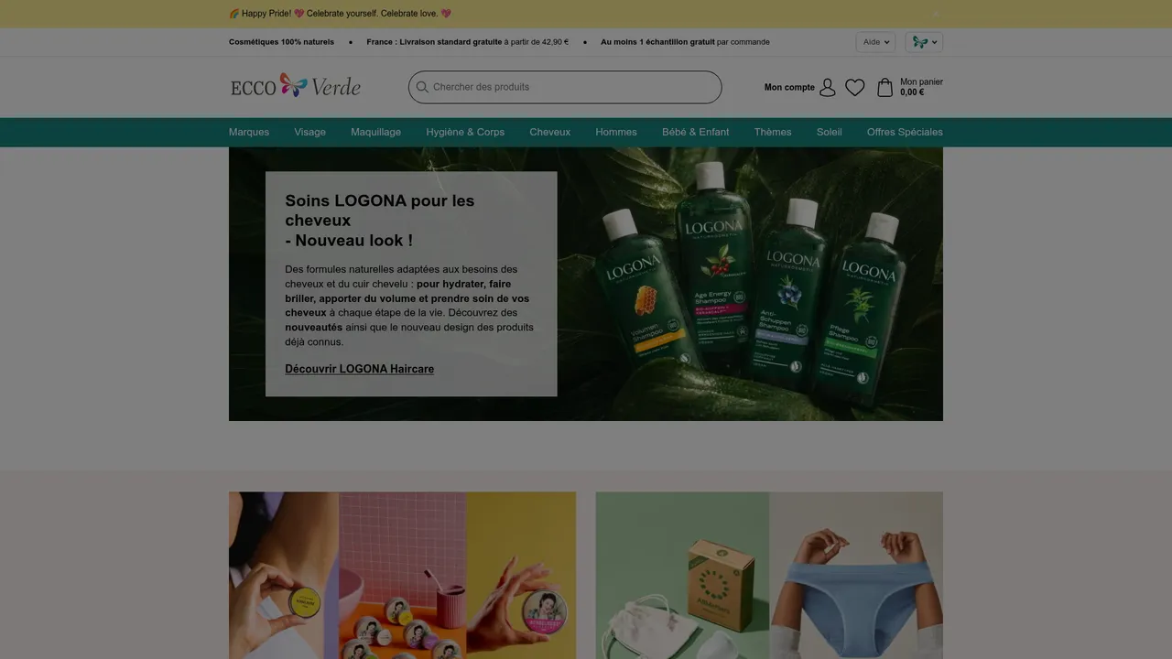Open the language butterfly flag dropdown

[924, 42]
